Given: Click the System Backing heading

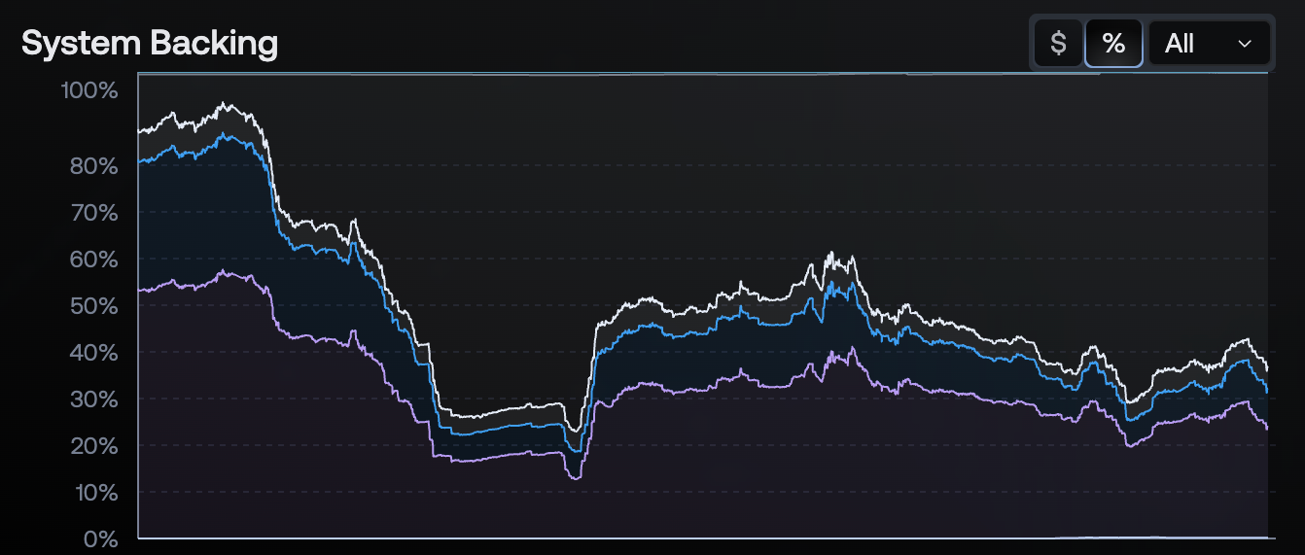Looking at the screenshot, I should [150, 44].
